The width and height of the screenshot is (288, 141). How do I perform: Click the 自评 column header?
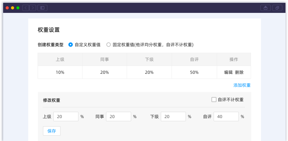pos(194,59)
